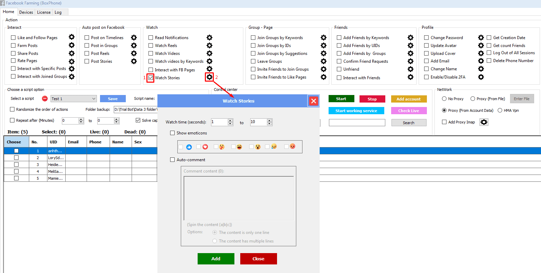The width and height of the screenshot is (541, 273).
Task: Select Proxy (From File) radio option
Action: click(x=473, y=99)
